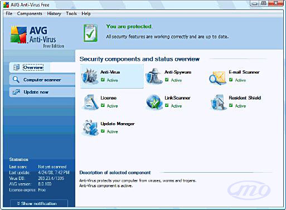Select the Resident Shield component label
Image resolution: width=286 pixels, height=210 pixels.
[245, 98]
